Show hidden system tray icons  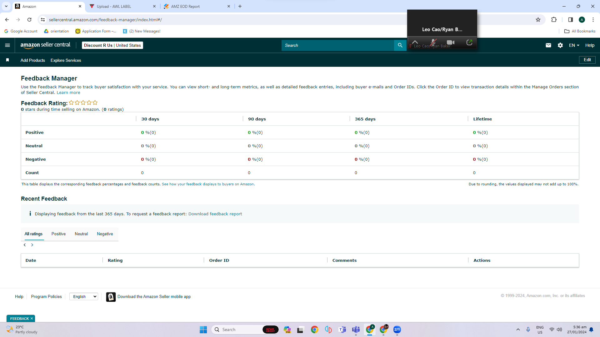(518, 330)
